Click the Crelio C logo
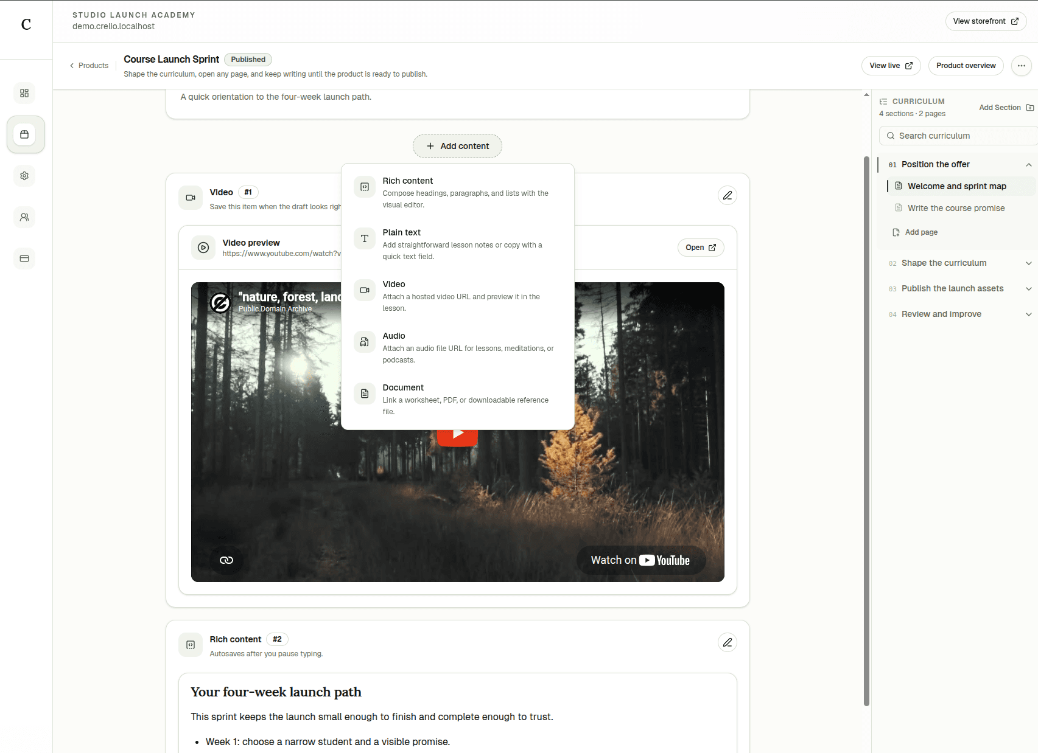Image resolution: width=1038 pixels, height=753 pixels. (26, 24)
